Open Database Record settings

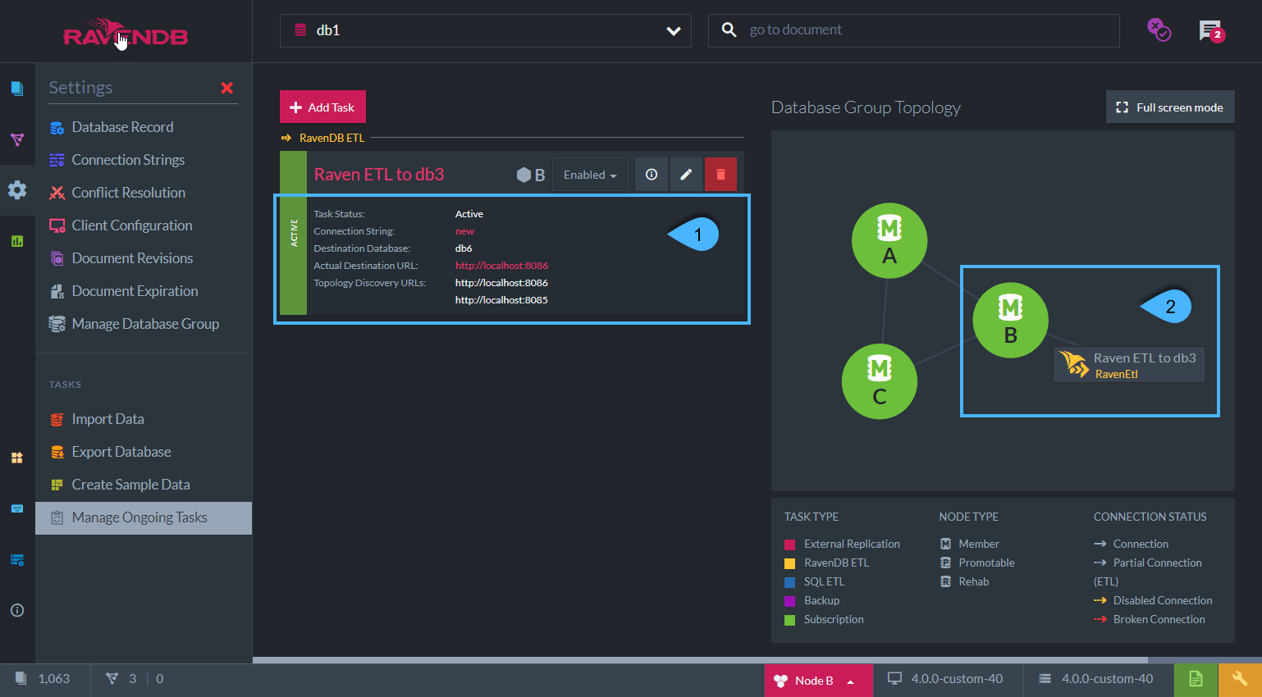pos(122,127)
